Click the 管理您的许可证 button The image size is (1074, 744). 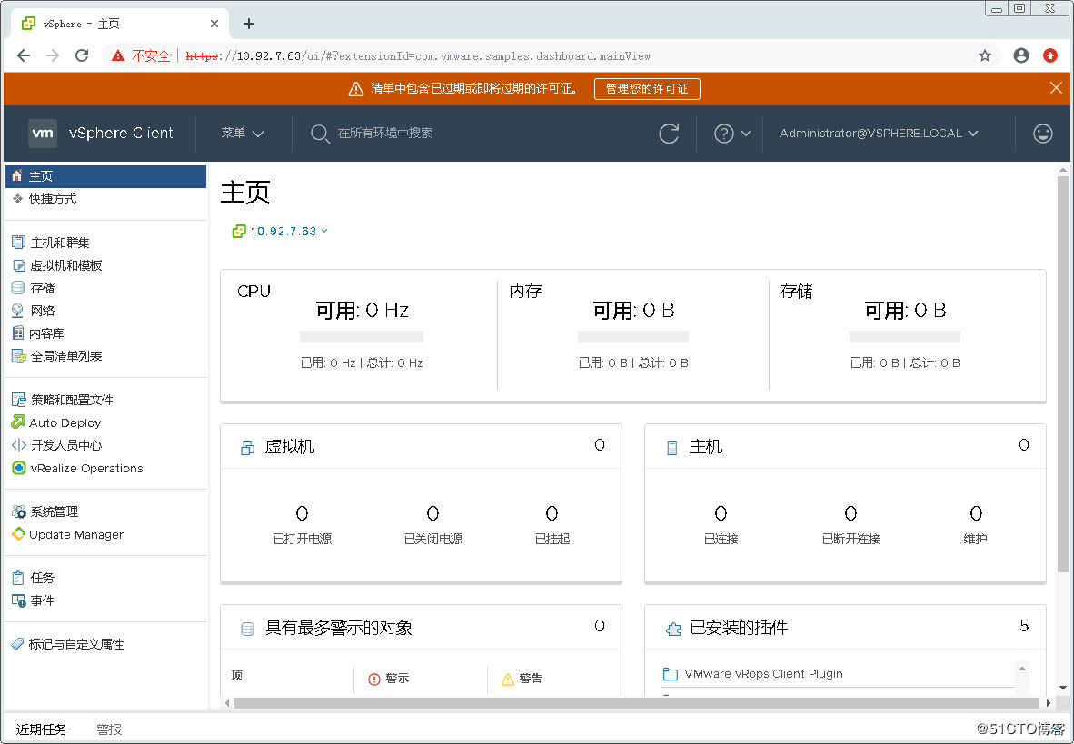pyautogui.click(x=647, y=88)
